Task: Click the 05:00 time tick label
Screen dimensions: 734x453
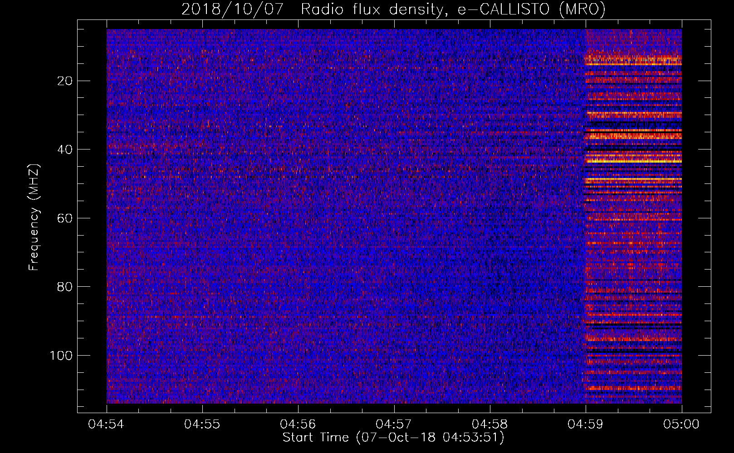Action: (681, 424)
